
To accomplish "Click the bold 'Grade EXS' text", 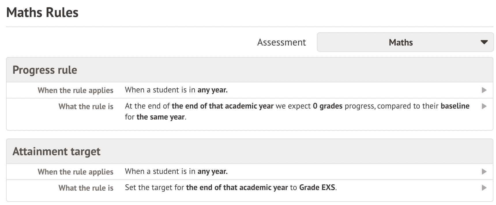I will (317, 188).
